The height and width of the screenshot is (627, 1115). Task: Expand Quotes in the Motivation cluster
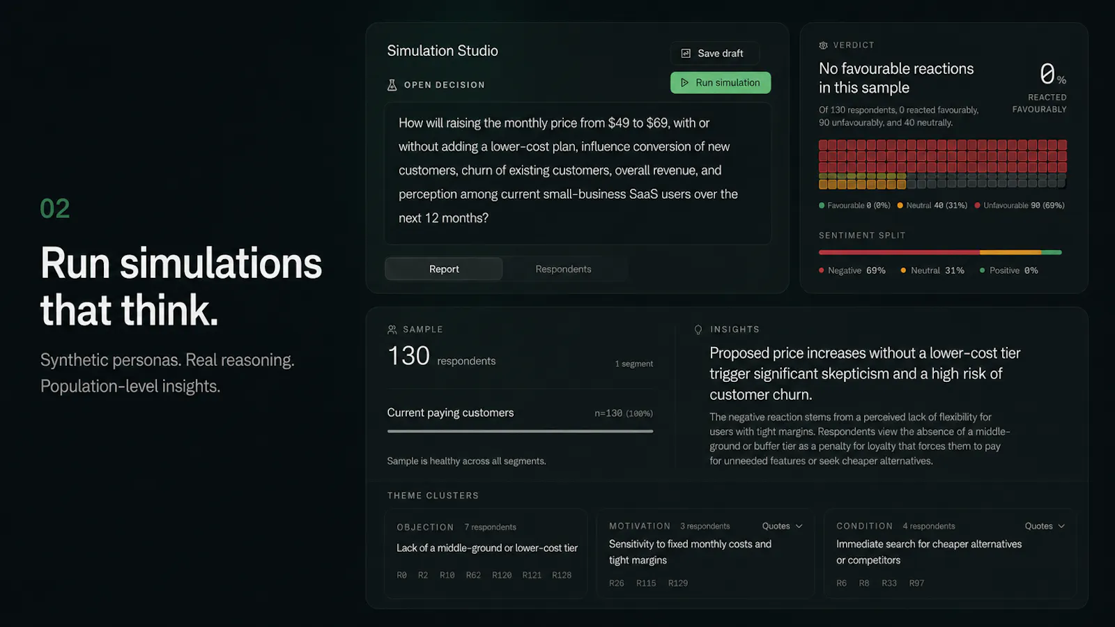[x=782, y=526]
